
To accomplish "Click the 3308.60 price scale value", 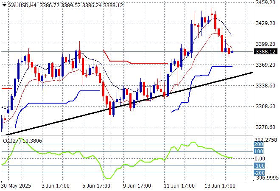I will (266, 106).
